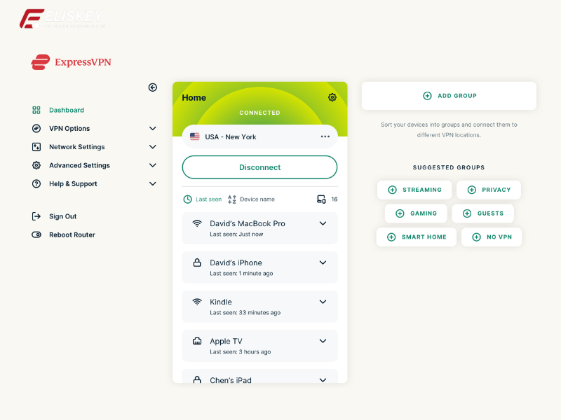561x420 pixels.
Task: Expand David's MacBook Pro device details
Action: 323,223
